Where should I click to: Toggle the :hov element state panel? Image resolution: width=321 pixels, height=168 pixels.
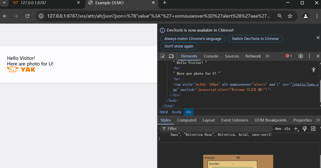[278, 129]
